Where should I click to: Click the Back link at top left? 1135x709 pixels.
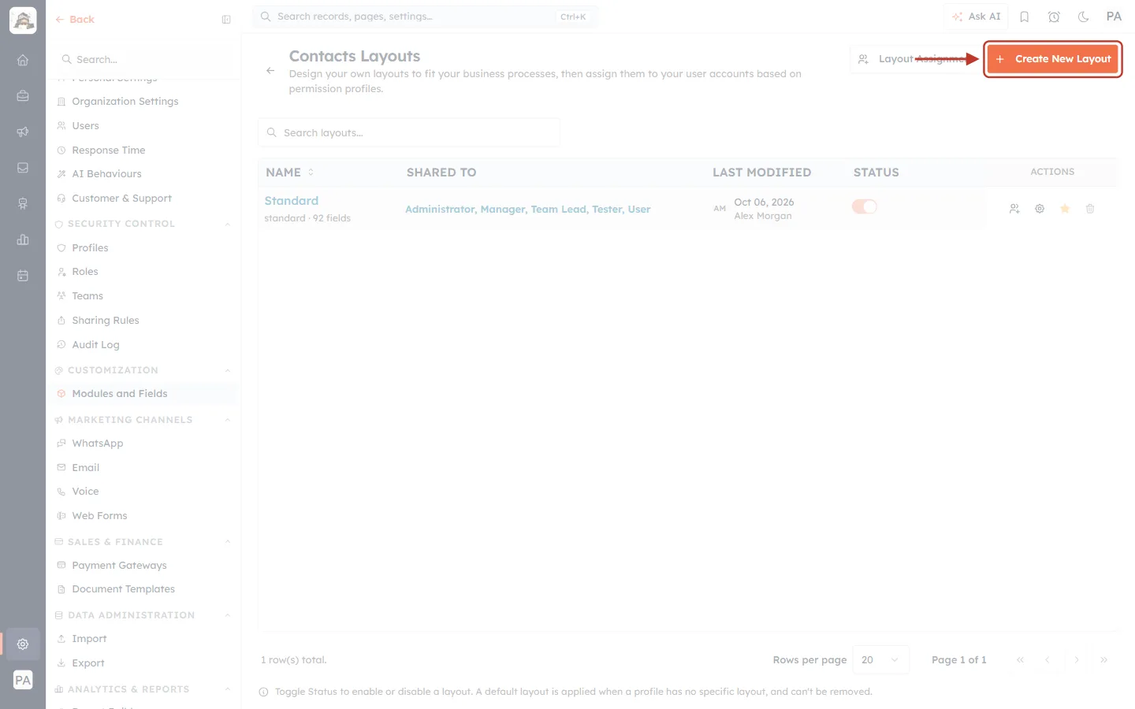75,20
